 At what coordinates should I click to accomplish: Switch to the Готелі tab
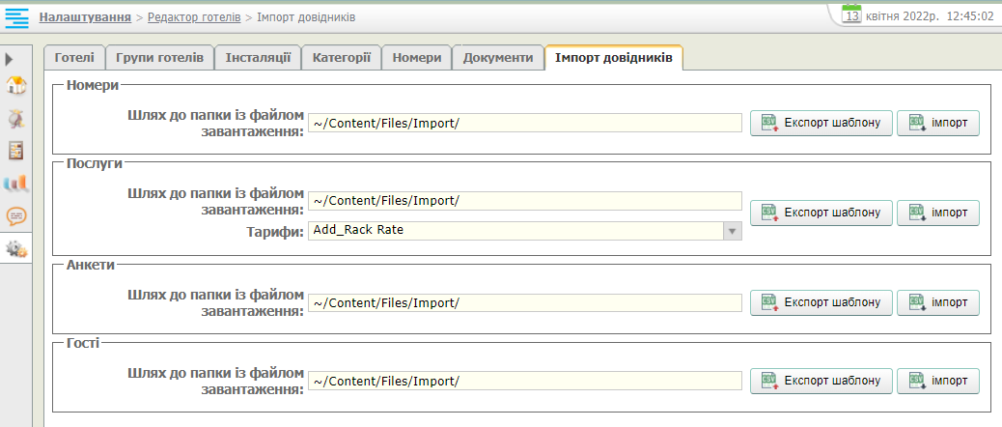point(73,58)
